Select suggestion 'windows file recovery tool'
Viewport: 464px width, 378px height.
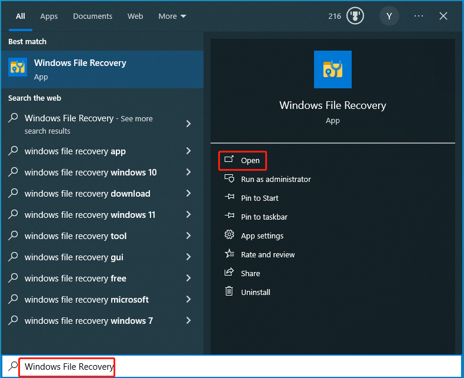[x=75, y=236]
